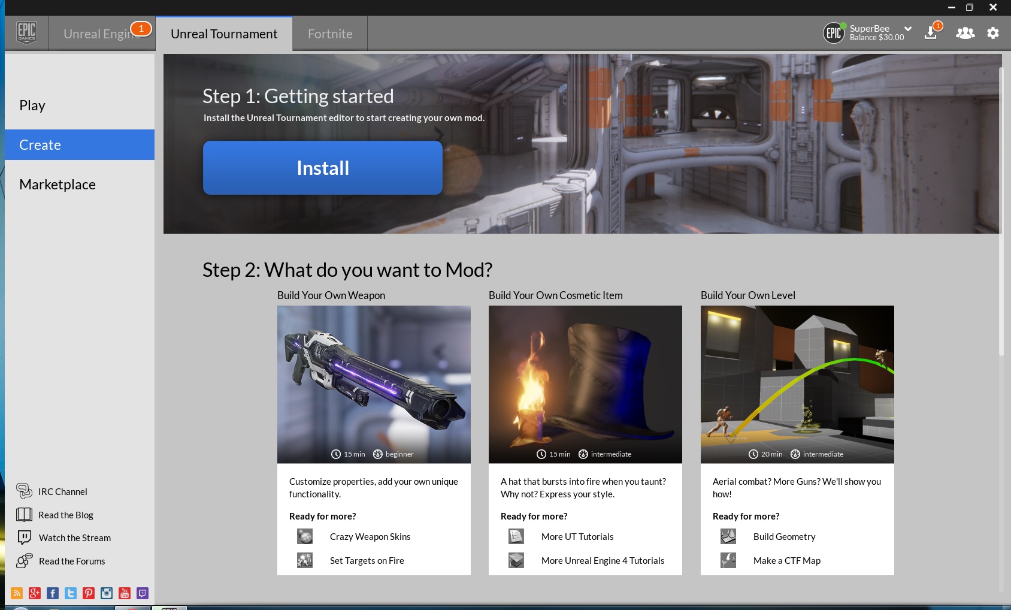Screen dimensions: 1011x610
Task: Open the IRC Channel link
Action: click(x=63, y=492)
